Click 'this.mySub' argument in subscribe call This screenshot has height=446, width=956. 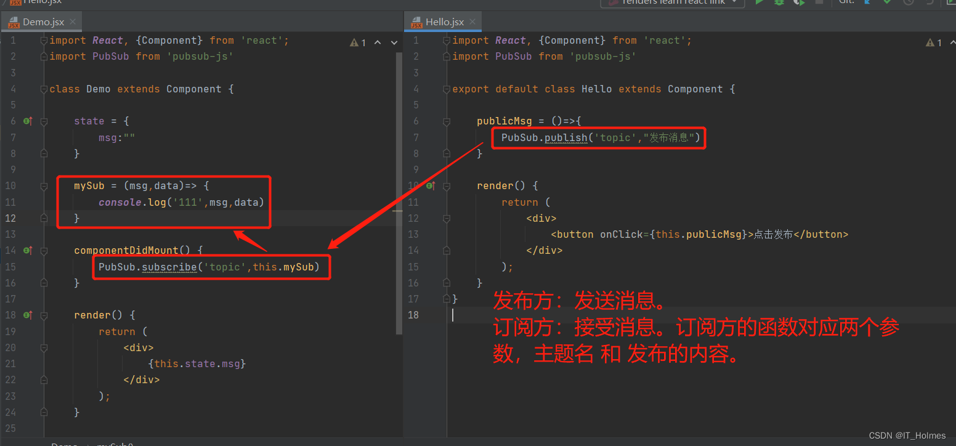tap(283, 267)
